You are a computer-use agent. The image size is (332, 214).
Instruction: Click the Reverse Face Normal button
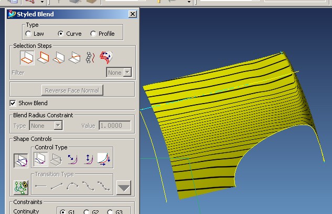point(72,90)
